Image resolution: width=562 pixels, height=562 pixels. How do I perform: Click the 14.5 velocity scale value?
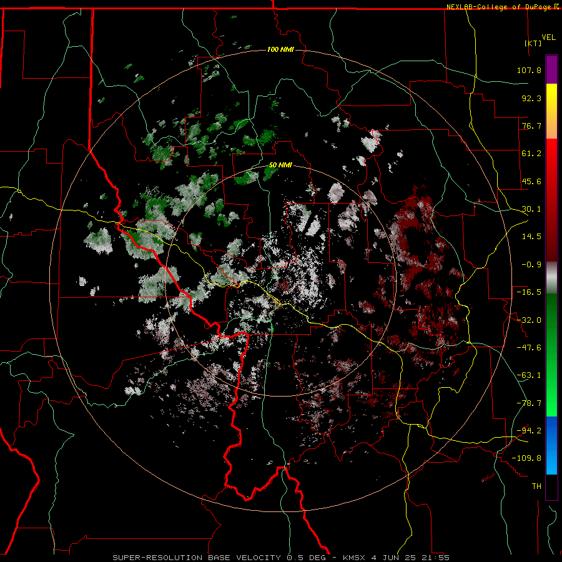pyautogui.click(x=531, y=237)
